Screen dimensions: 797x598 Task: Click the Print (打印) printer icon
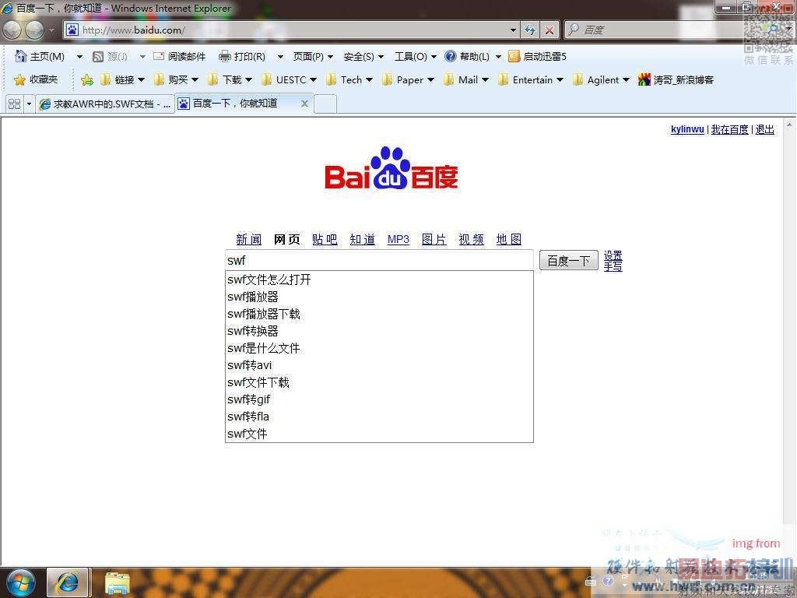click(225, 56)
